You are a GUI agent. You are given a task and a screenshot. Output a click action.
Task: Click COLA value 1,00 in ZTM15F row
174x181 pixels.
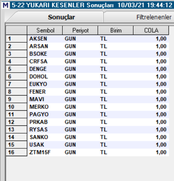tap(151, 152)
